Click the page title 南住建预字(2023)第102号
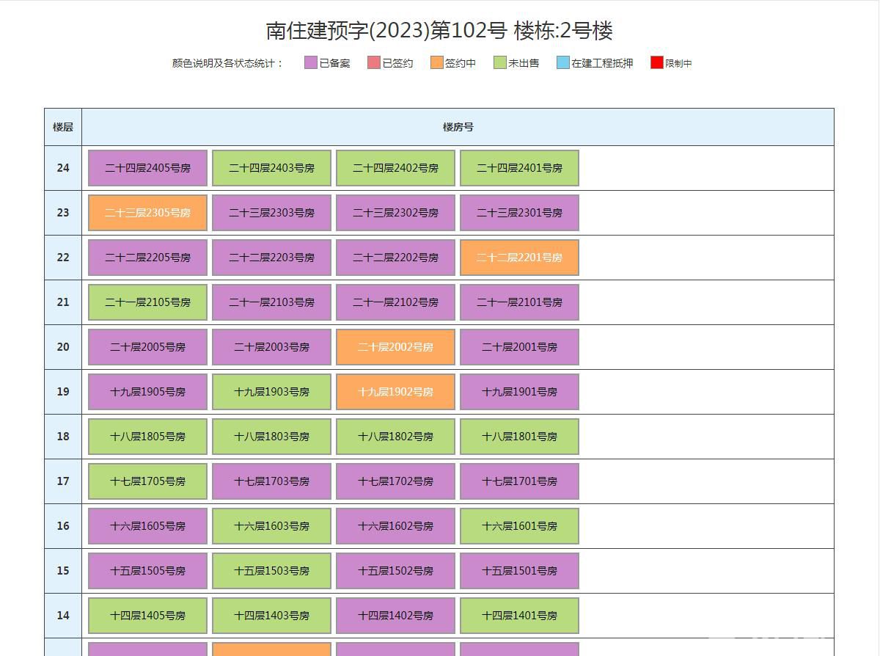 [x=386, y=31]
